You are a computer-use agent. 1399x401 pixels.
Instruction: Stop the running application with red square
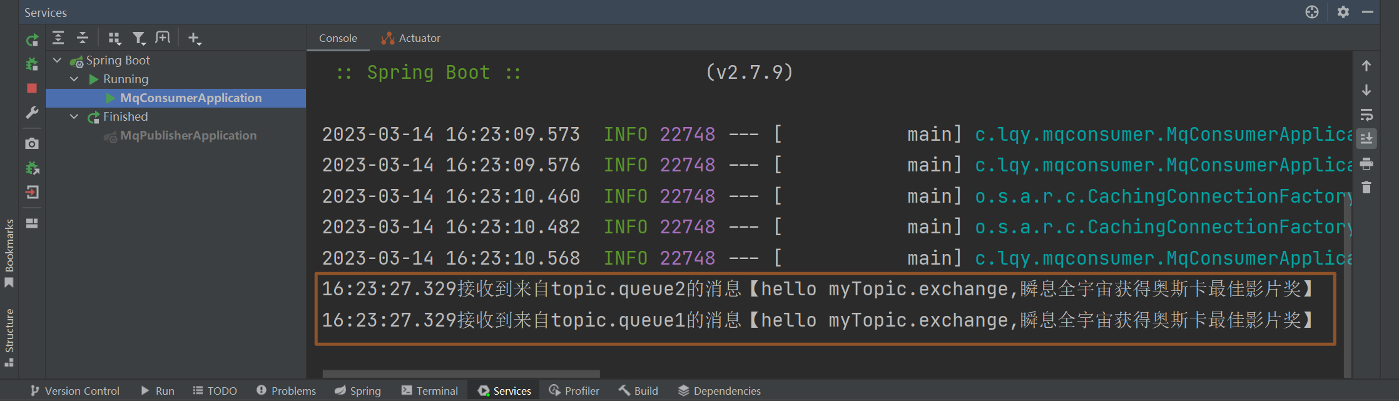pyautogui.click(x=32, y=88)
